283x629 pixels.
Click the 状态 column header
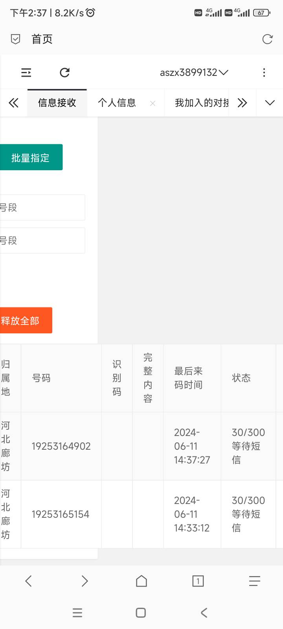[241, 378]
